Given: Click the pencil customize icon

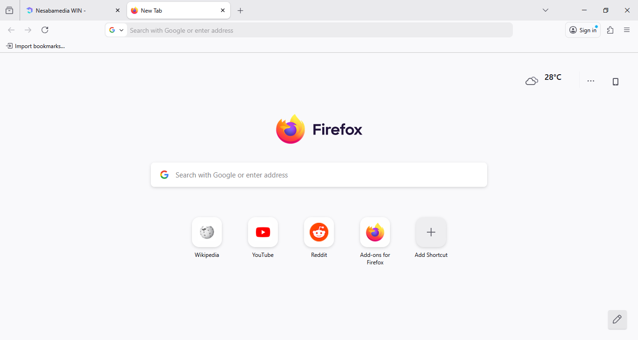Looking at the screenshot, I should click(x=617, y=319).
